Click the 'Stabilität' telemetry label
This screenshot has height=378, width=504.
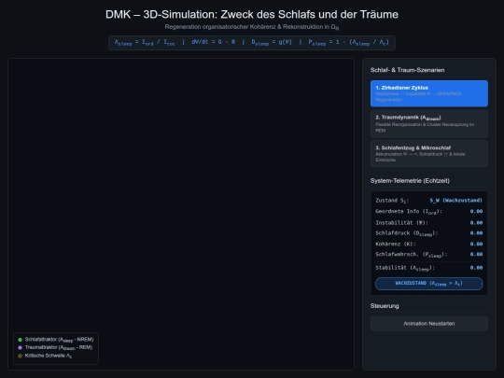pos(405,268)
